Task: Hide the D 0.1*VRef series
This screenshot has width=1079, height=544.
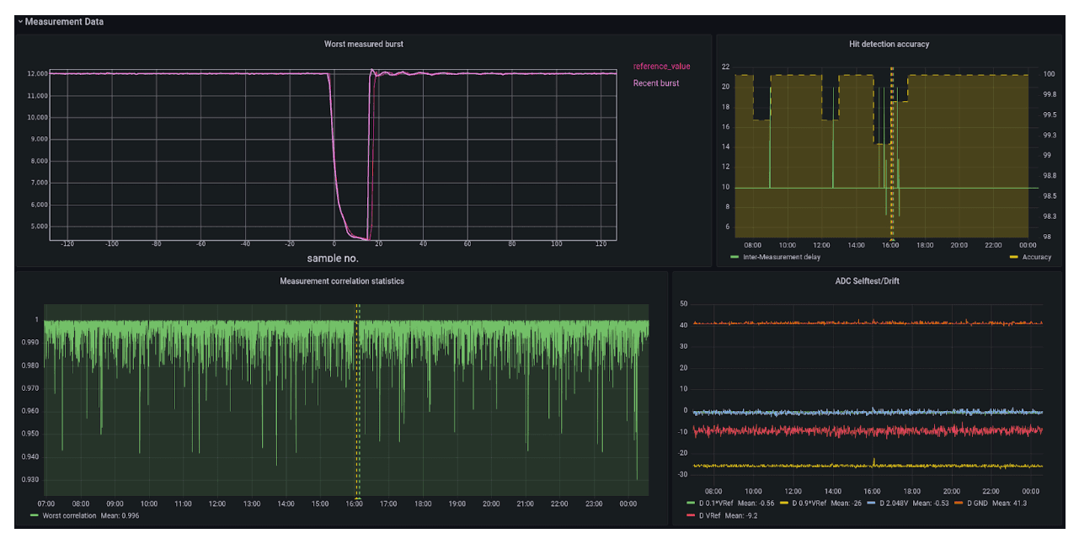Action: (716, 501)
